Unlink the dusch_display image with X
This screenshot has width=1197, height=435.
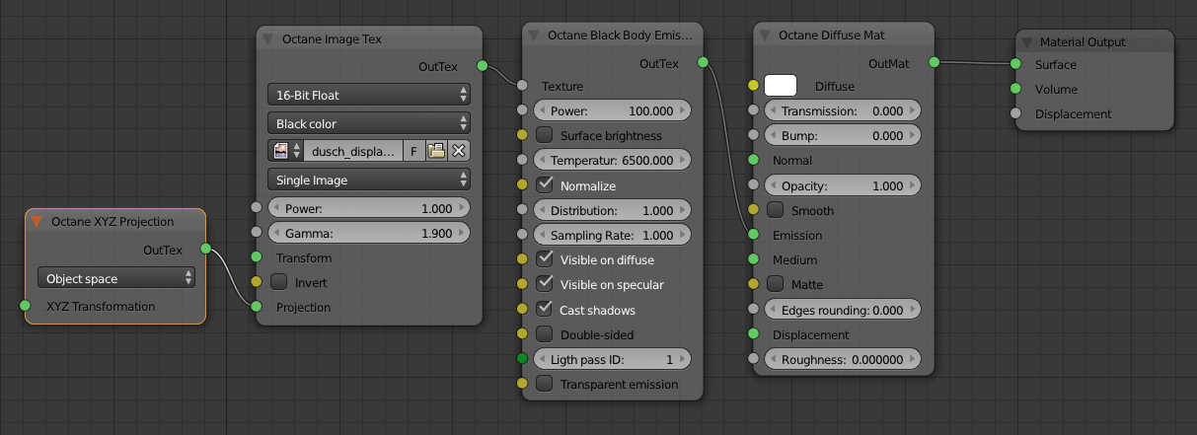459,151
